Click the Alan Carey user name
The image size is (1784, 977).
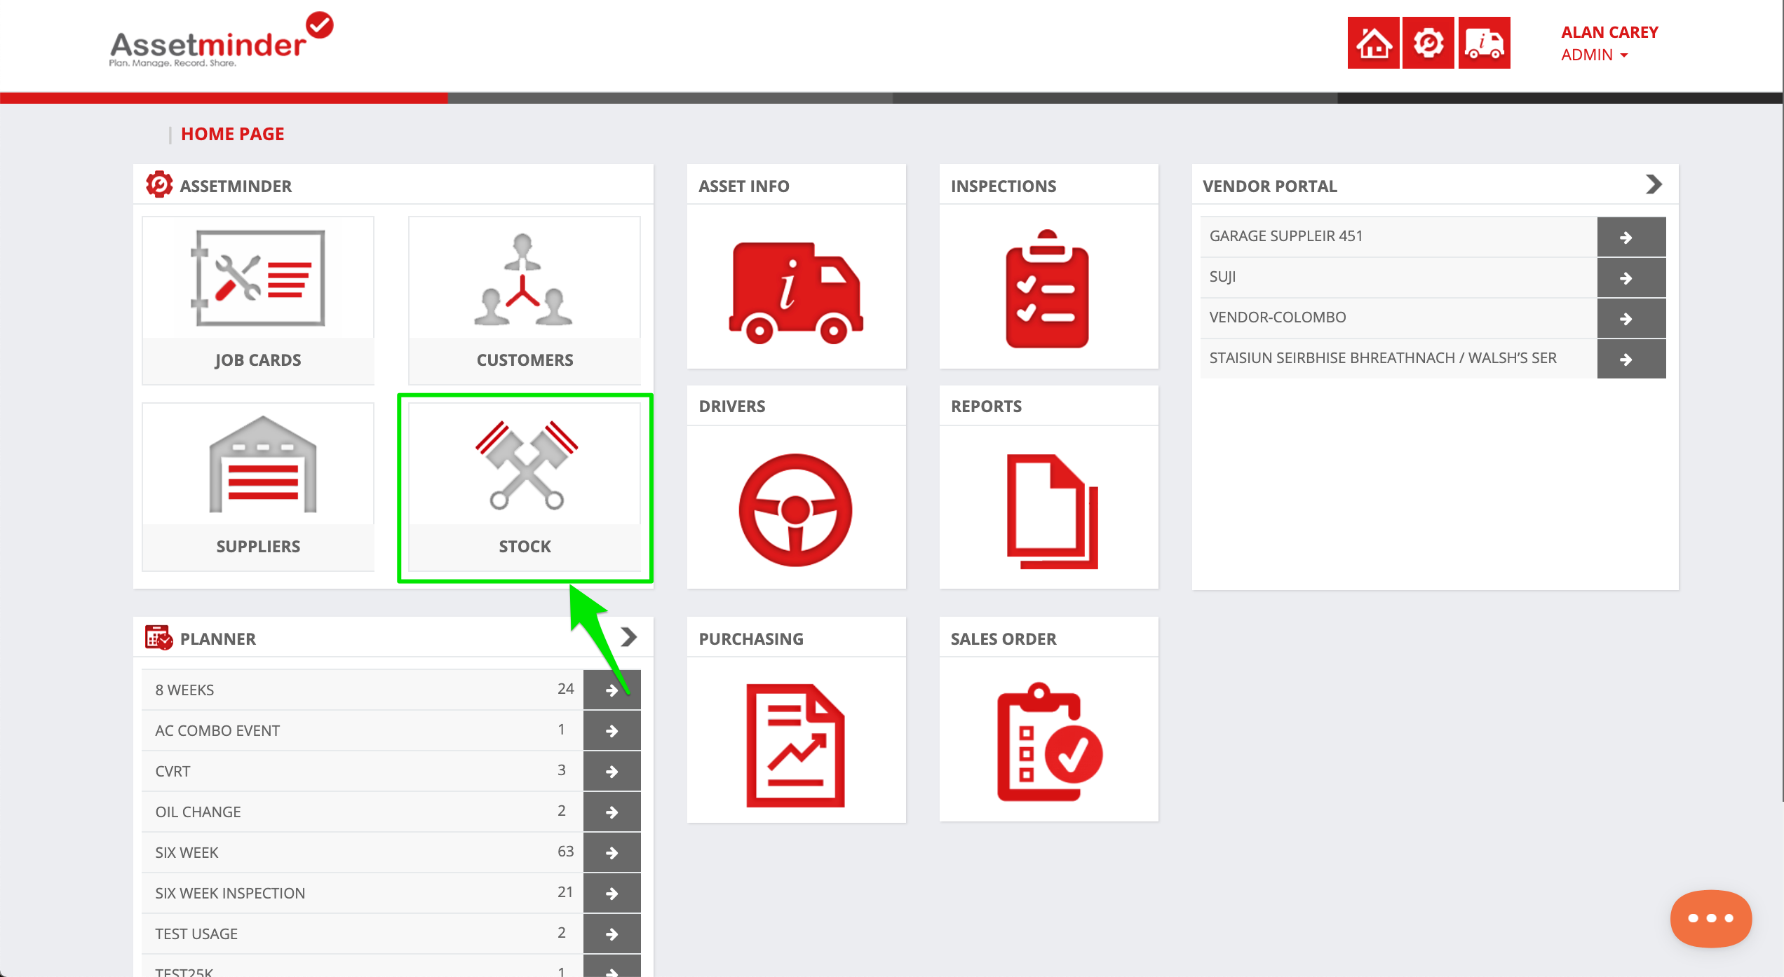[x=1609, y=32]
